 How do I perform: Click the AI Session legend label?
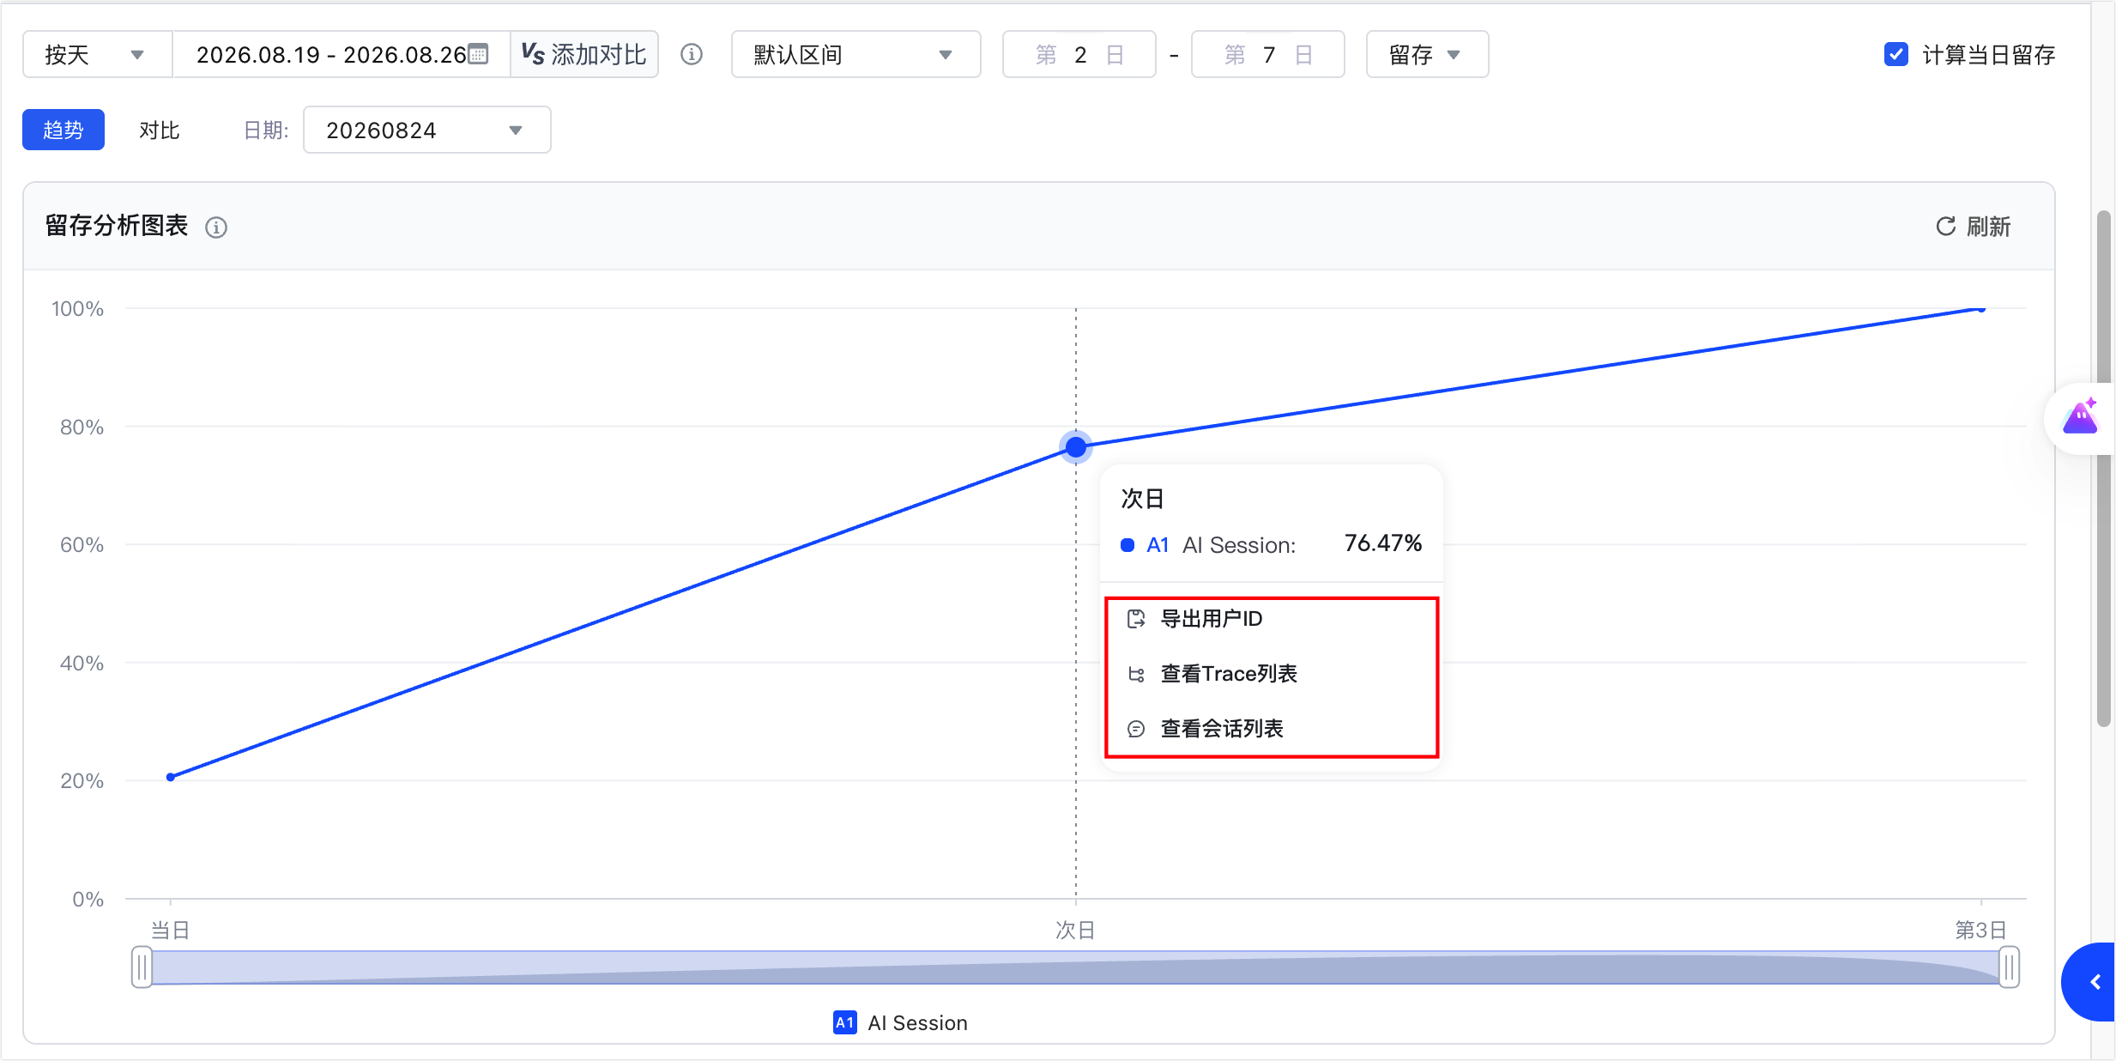[917, 1022]
